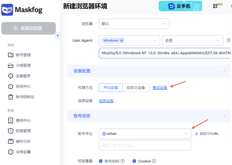Viewport: 232px width, 165px height.
Task: Click the 请输入账号平台域名 input field
Action: [x=145, y=145]
